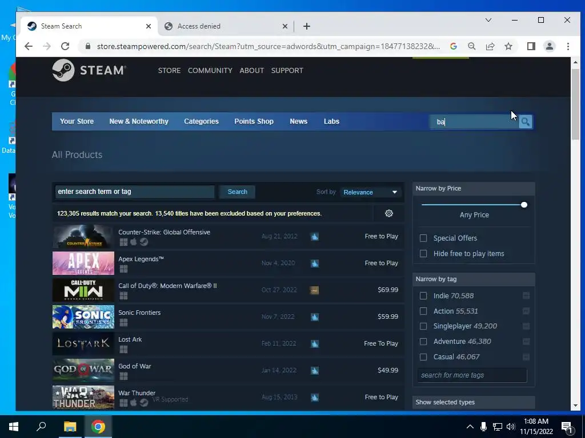Expand the Show selected types section
This screenshot has width=585, height=438.
[x=474, y=402]
